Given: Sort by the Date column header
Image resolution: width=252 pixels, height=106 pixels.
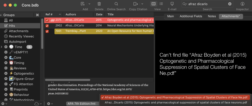Looking at the screenshot, I should click(x=99, y=14).
